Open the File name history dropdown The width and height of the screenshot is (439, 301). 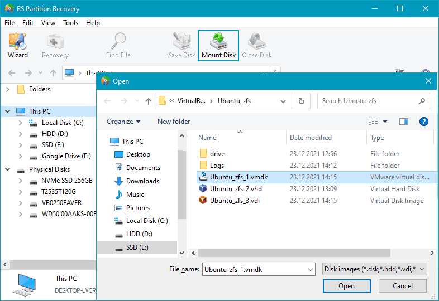point(310,269)
